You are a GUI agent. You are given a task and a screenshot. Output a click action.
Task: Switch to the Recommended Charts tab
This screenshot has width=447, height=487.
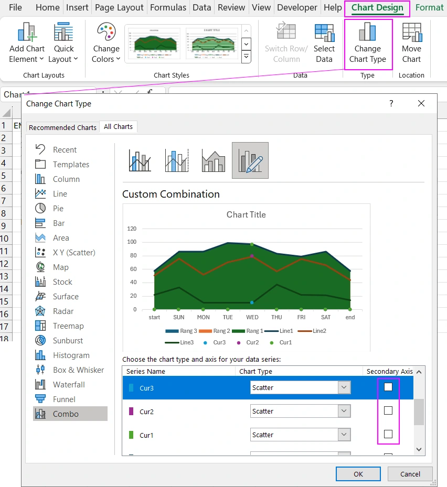coord(62,127)
